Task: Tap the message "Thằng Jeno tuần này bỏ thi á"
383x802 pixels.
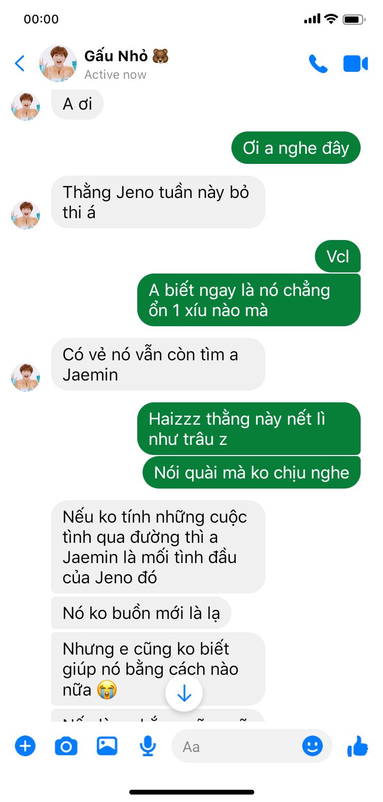Action: 158,202
